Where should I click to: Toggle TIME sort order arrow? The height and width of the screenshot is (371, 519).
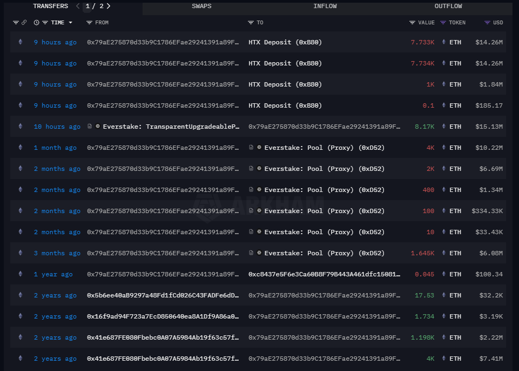71,23
